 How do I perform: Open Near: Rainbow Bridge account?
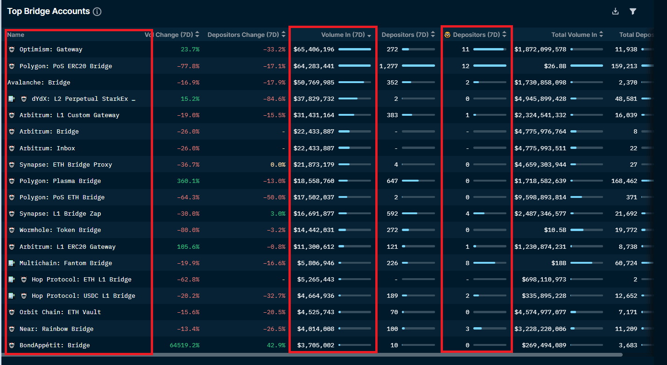56,329
